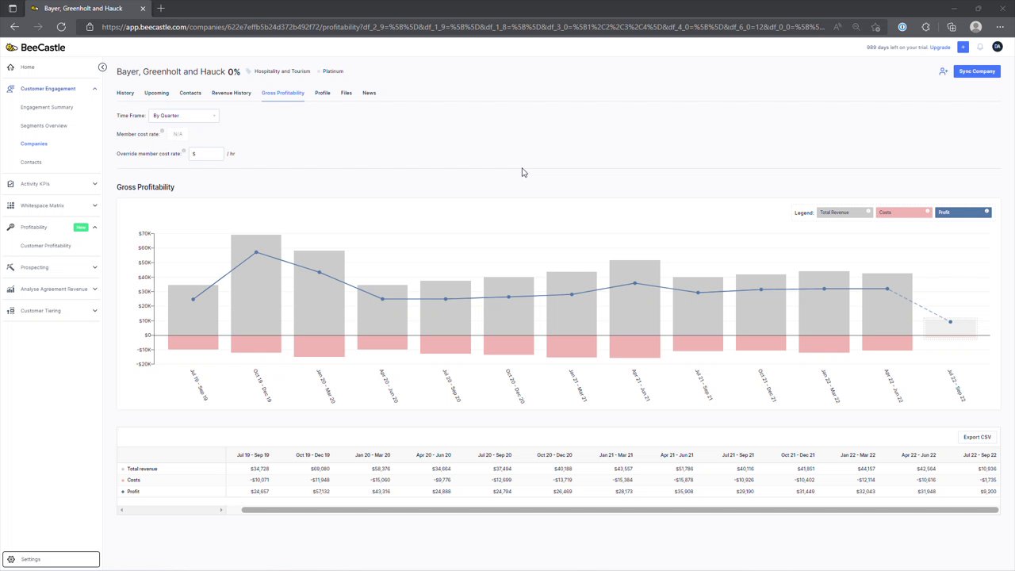Screen dimensions: 1015x571
Task: Open the Files tab
Action: (x=347, y=93)
